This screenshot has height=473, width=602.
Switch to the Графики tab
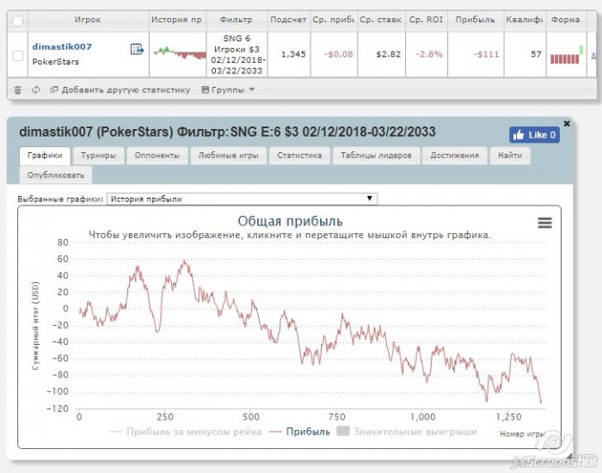(45, 156)
